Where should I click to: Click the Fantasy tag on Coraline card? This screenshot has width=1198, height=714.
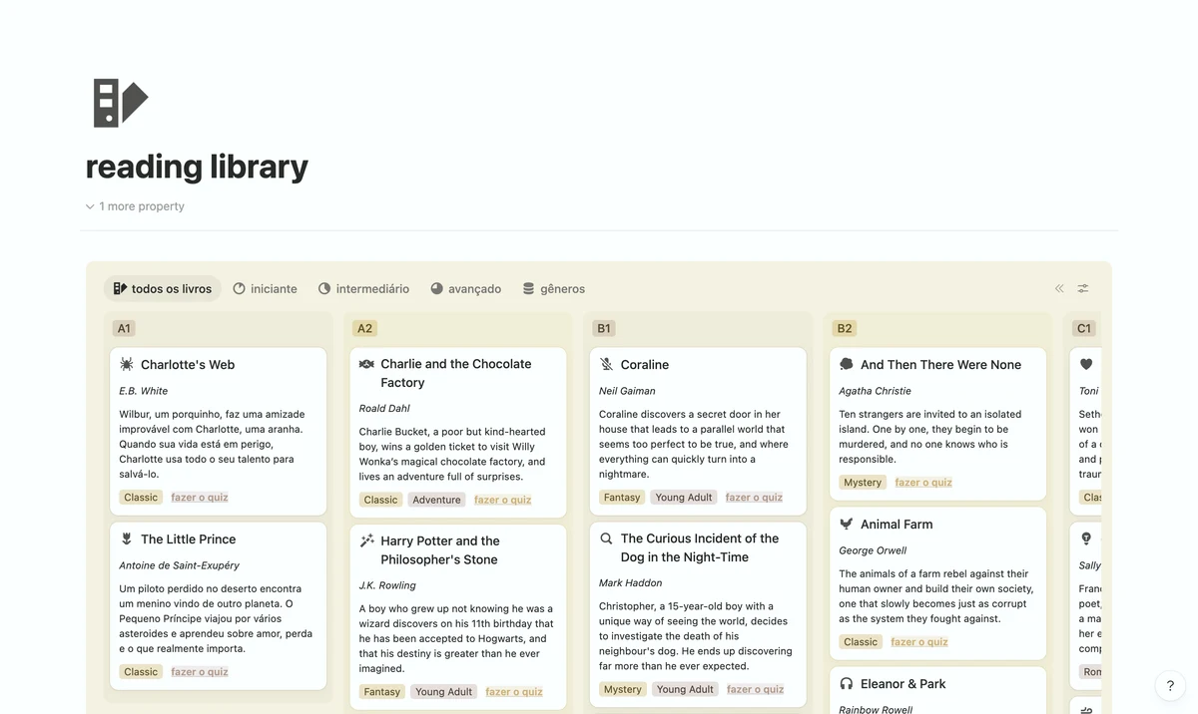[x=622, y=498]
